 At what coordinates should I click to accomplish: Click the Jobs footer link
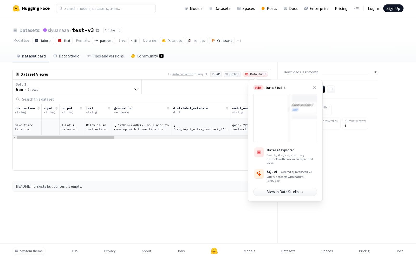(181, 251)
